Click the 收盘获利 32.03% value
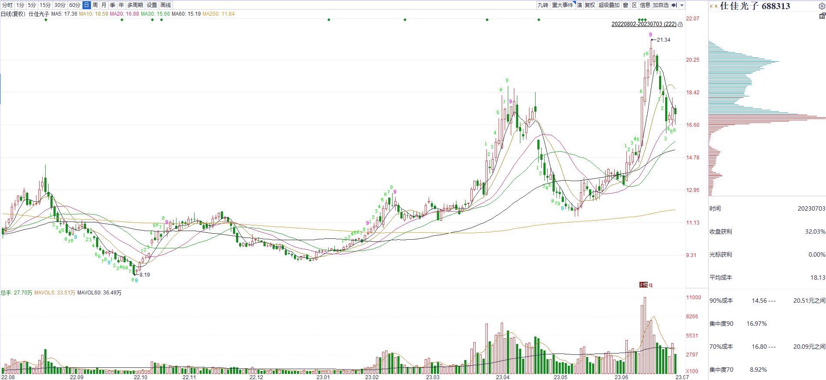Screen dimensions: 826x380 click(x=815, y=231)
